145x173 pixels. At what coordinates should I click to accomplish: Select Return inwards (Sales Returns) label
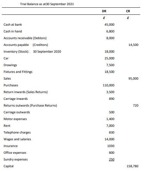click(x=26, y=92)
